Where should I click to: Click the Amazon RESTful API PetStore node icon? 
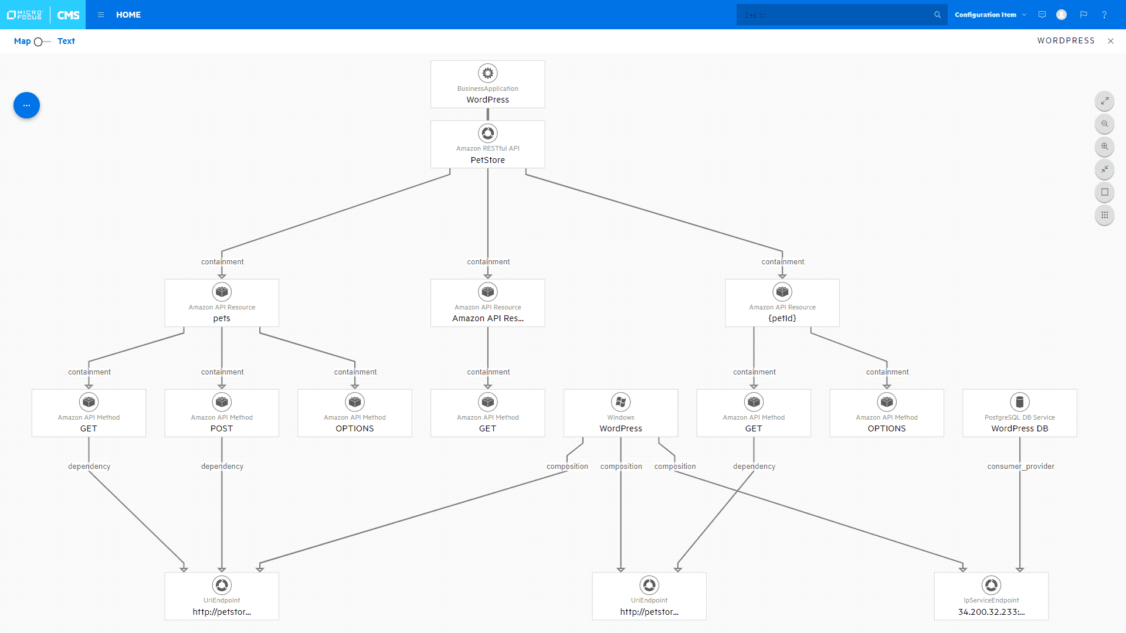(x=487, y=132)
